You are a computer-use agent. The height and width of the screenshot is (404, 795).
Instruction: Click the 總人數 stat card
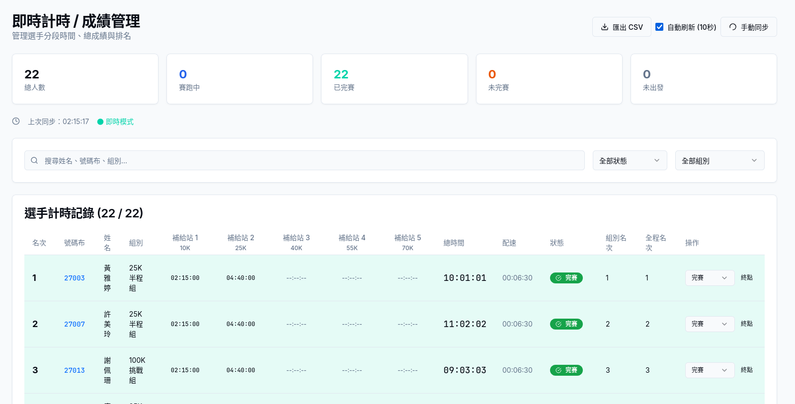[x=85, y=79]
